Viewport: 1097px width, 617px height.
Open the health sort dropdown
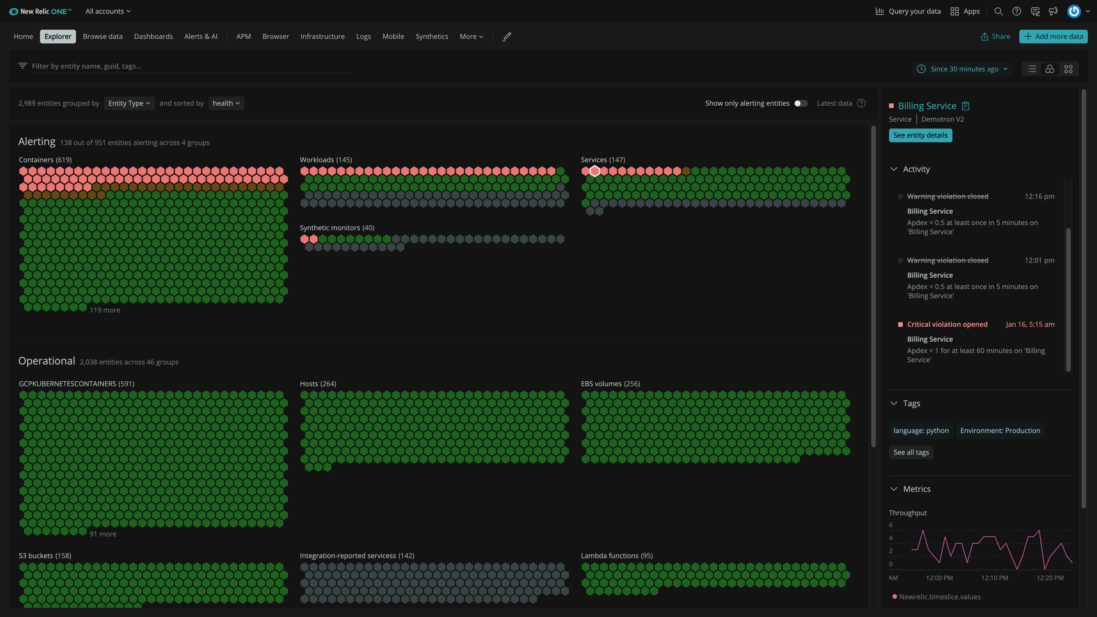coord(226,103)
